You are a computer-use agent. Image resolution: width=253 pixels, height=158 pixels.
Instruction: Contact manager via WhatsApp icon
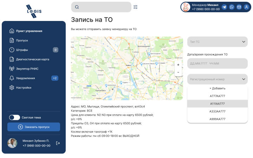coord(232,7)
